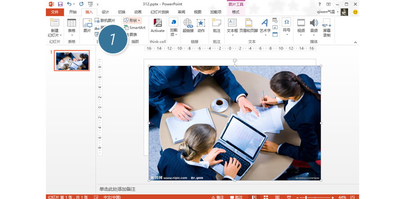Toggle the 备注 notes pane in status bar
Image resolution: width=405 pixels, height=199 pixels.
point(217,197)
